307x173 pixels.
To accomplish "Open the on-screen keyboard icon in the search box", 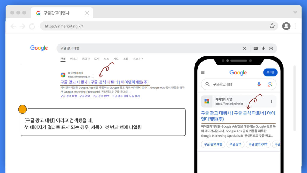I will click(255, 48).
